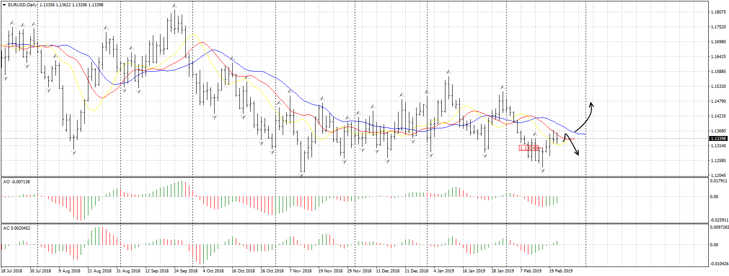
Task: Click the 1.12045 price scale level
Action: click(718, 175)
